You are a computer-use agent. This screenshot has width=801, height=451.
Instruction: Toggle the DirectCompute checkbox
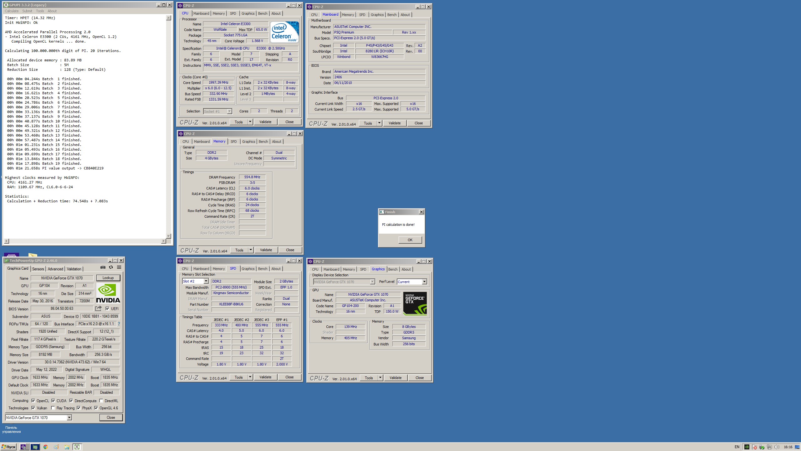71,401
